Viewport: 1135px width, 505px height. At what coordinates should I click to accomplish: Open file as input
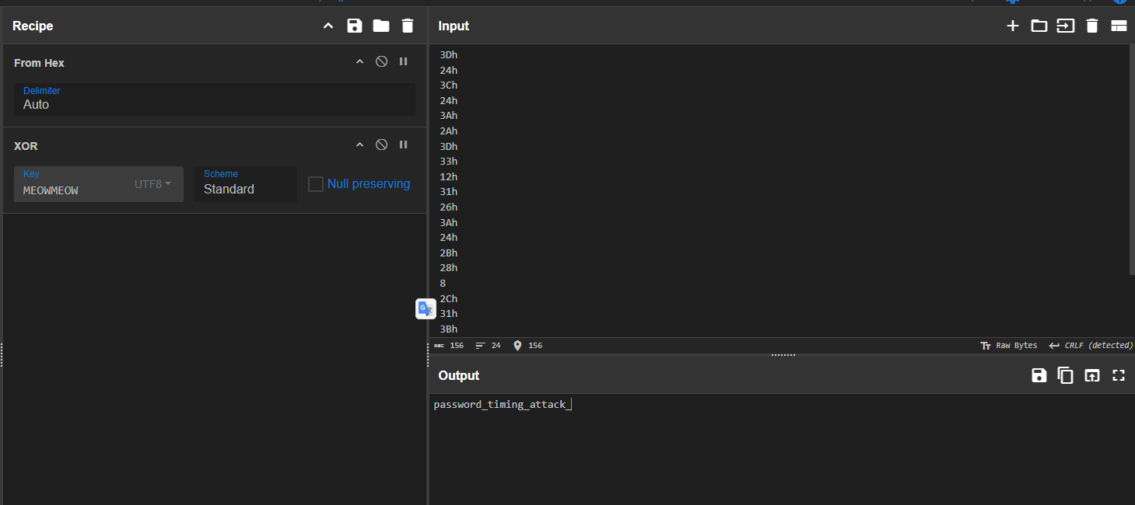1065,26
